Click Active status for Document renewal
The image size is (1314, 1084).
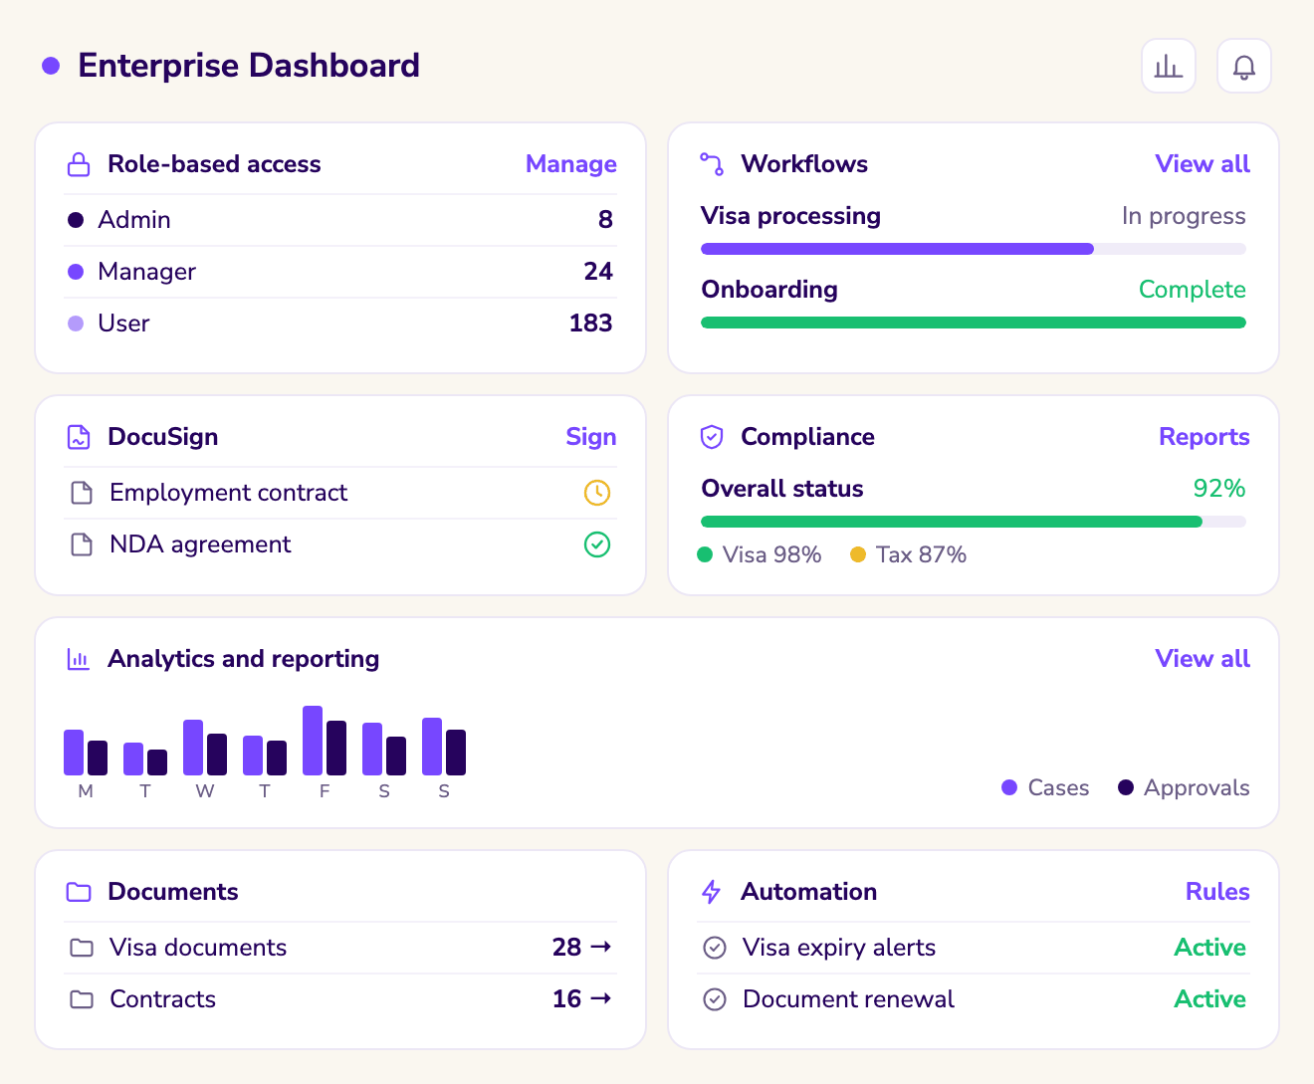tap(1210, 999)
